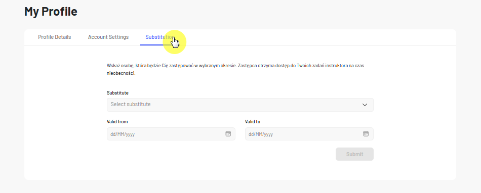This screenshot has height=193, width=481.
Task: Click the chevron arrow of the Substitute dropdown
Action: (x=365, y=105)
